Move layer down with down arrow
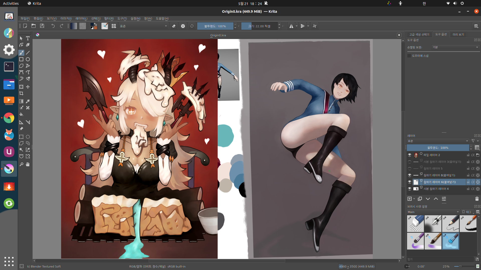Screen dimensions: 481x270 tap(428, 199)
